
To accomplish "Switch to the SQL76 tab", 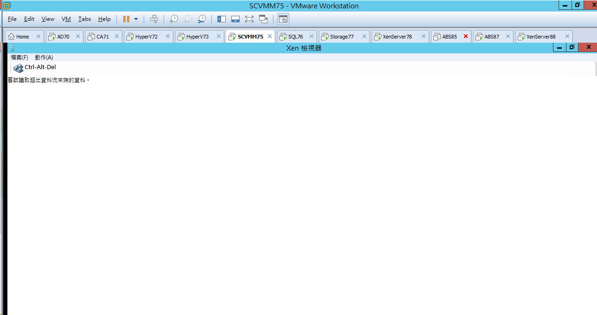I will point(297,37).
